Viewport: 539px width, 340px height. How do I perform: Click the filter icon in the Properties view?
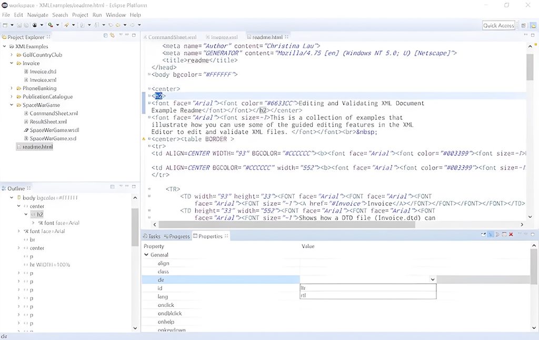pos(490,235)
